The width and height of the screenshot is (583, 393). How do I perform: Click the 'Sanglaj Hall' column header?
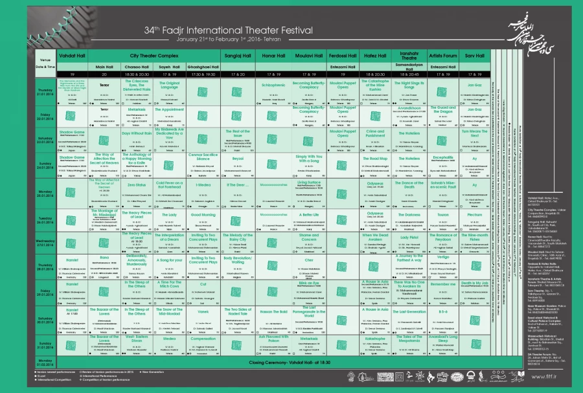pyautogui.click(x=238, y=56)
